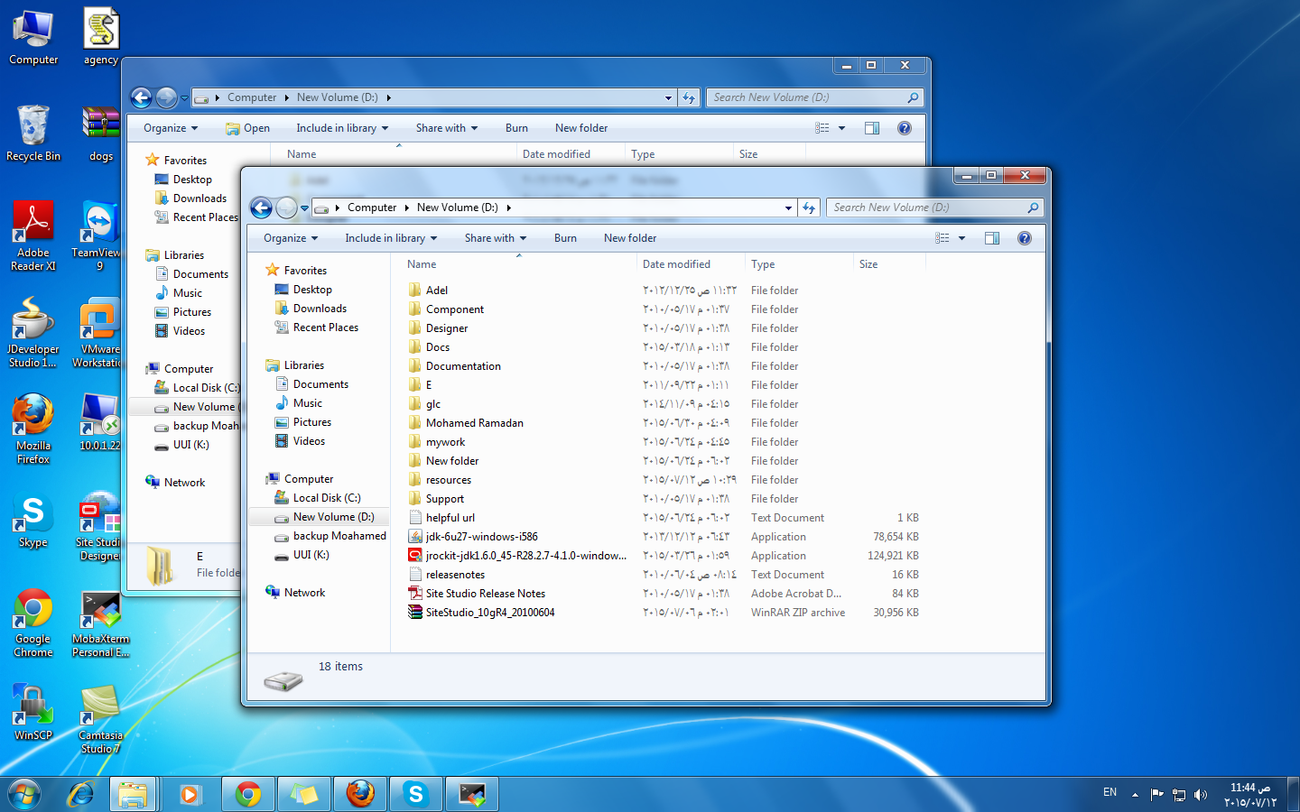The height and width of the screenshot is (812, 1300).
Task: Click the Back navigation arrow
Action: tap(261, 208)
